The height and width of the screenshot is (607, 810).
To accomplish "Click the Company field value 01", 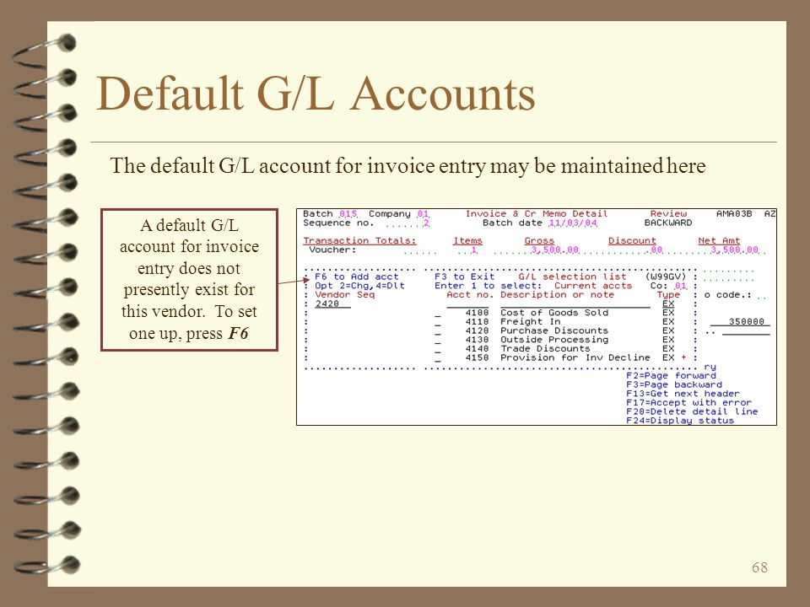I will pos(423,213).
